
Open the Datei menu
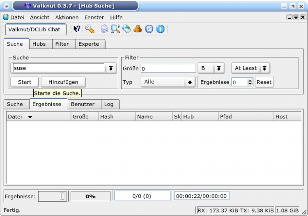pyautogui.click(x=17, y=18)
